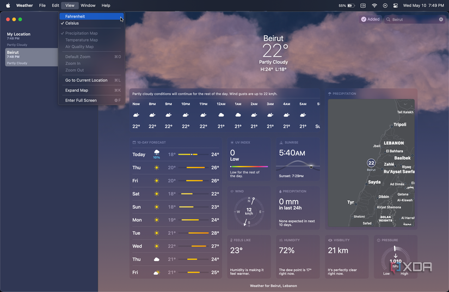The image size is (449, 292).
Task: Click the Beirut search field
Action: tap(414, 20)
